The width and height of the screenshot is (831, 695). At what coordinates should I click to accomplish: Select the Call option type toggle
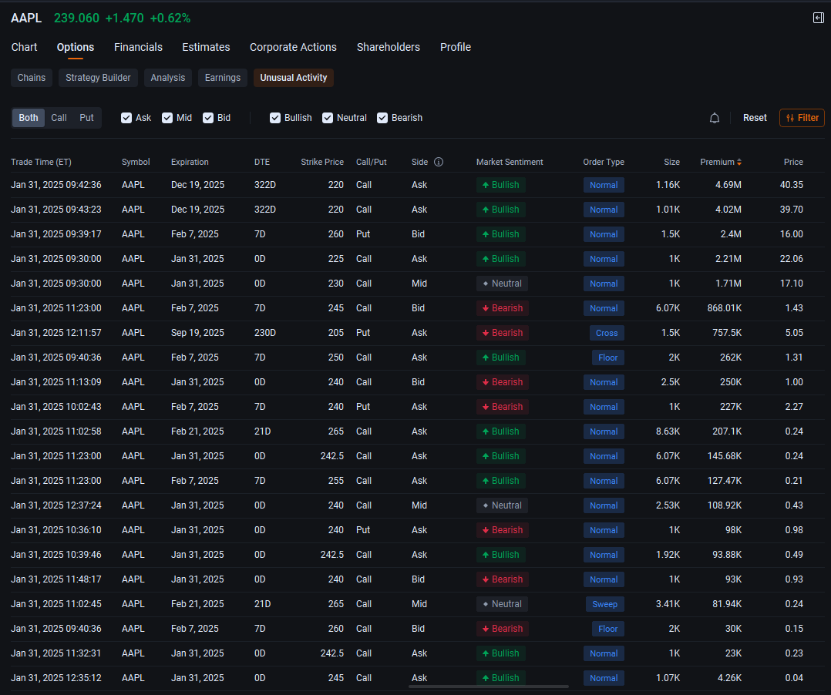(59, 118)
